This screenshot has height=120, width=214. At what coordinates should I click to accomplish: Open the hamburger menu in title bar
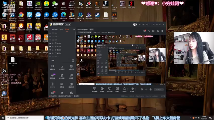[x=154, y=25]
